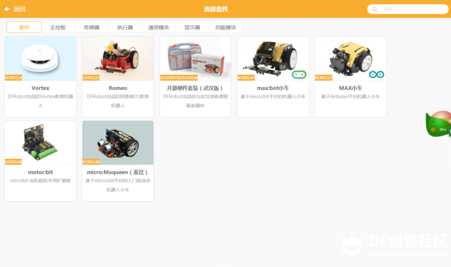
Task: Open the 通信模块 tab
Action: [159, 27]
